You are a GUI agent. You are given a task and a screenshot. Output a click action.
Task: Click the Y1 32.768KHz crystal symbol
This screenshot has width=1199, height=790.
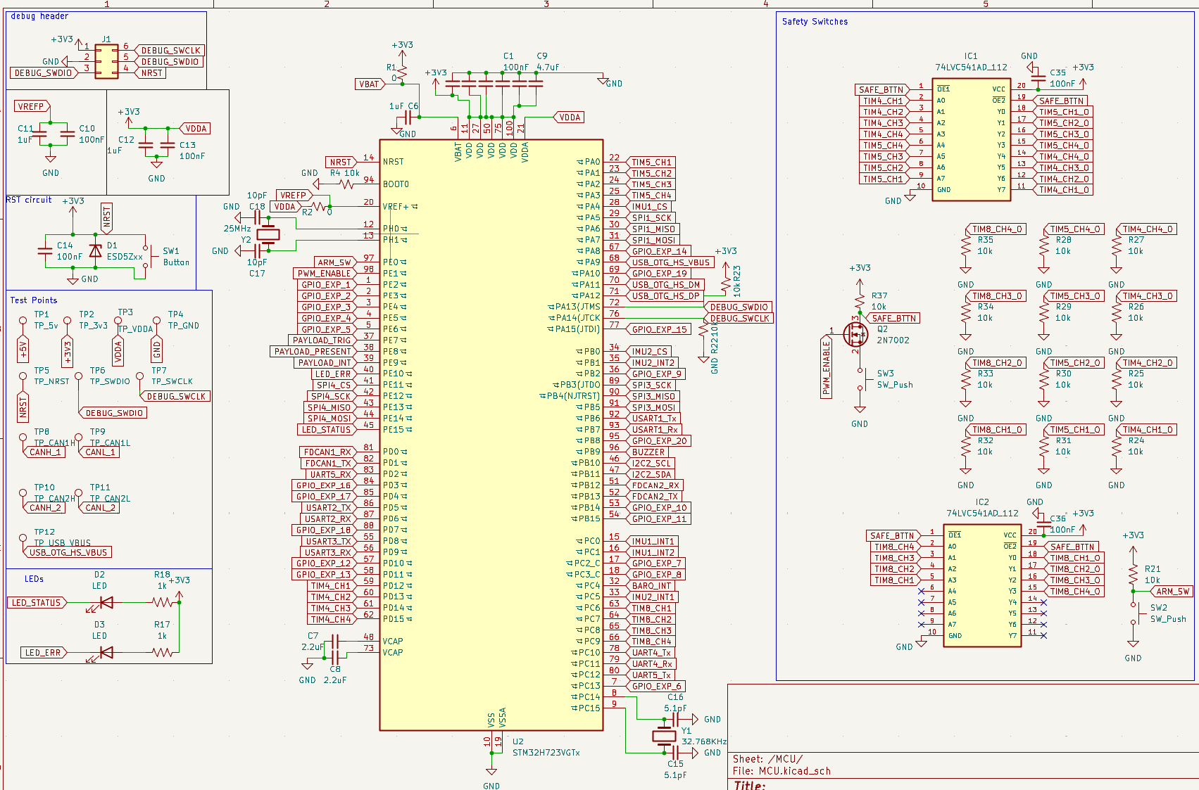664,737
